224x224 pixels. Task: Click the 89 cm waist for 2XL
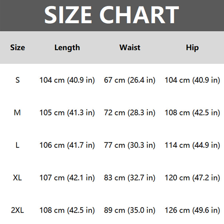point(130,210)
